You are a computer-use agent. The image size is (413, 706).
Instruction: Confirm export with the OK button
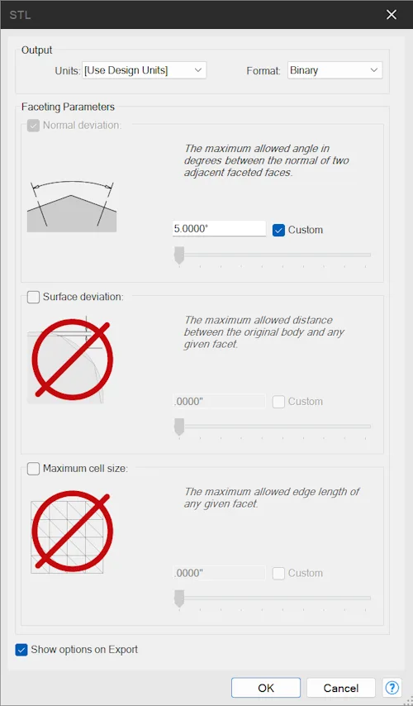266,688
